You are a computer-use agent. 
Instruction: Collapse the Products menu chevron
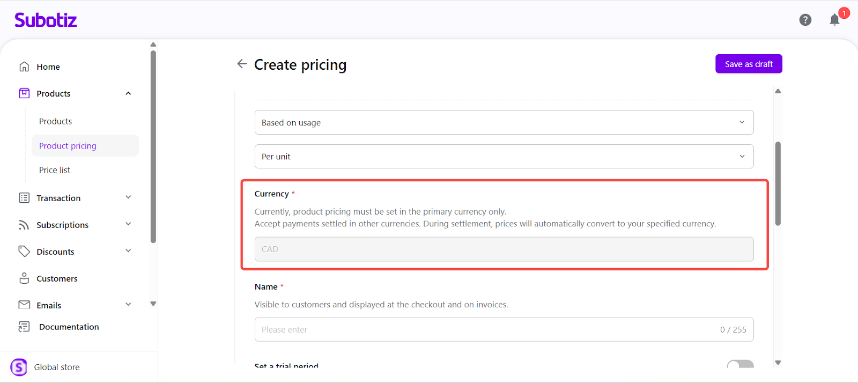(x=128, y=93)
